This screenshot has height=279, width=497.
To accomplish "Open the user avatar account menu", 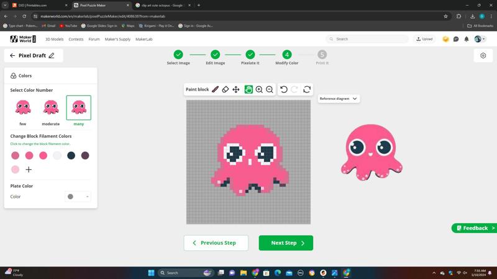I will [479, 39].
